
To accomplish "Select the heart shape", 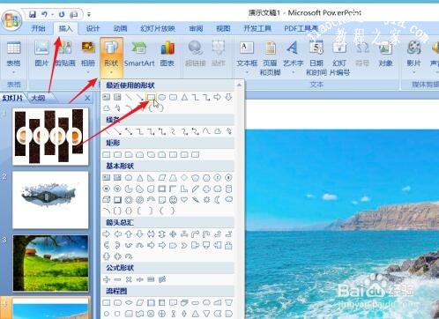I will [184, 200].
